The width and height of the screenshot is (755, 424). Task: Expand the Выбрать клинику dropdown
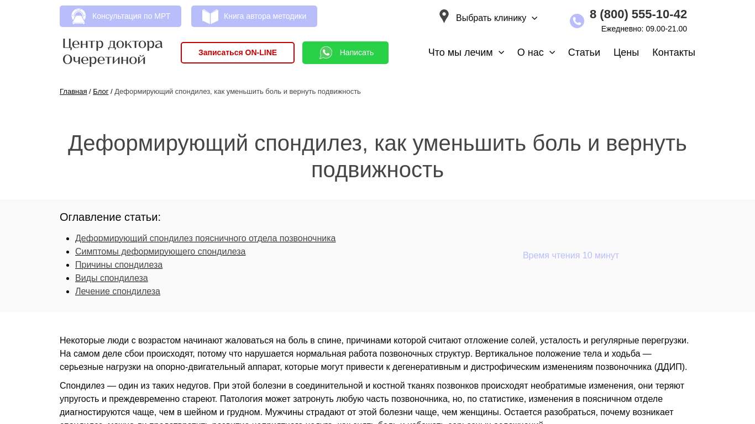click(496, 18)
